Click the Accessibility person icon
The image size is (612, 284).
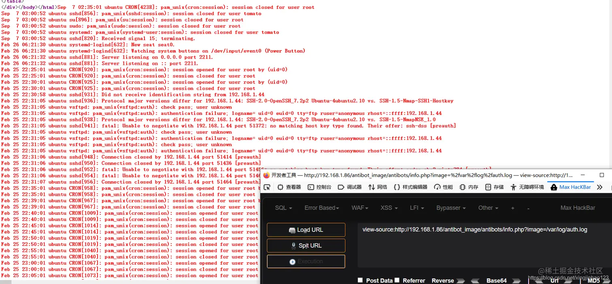pyautogui.click(x=514, y=187)
